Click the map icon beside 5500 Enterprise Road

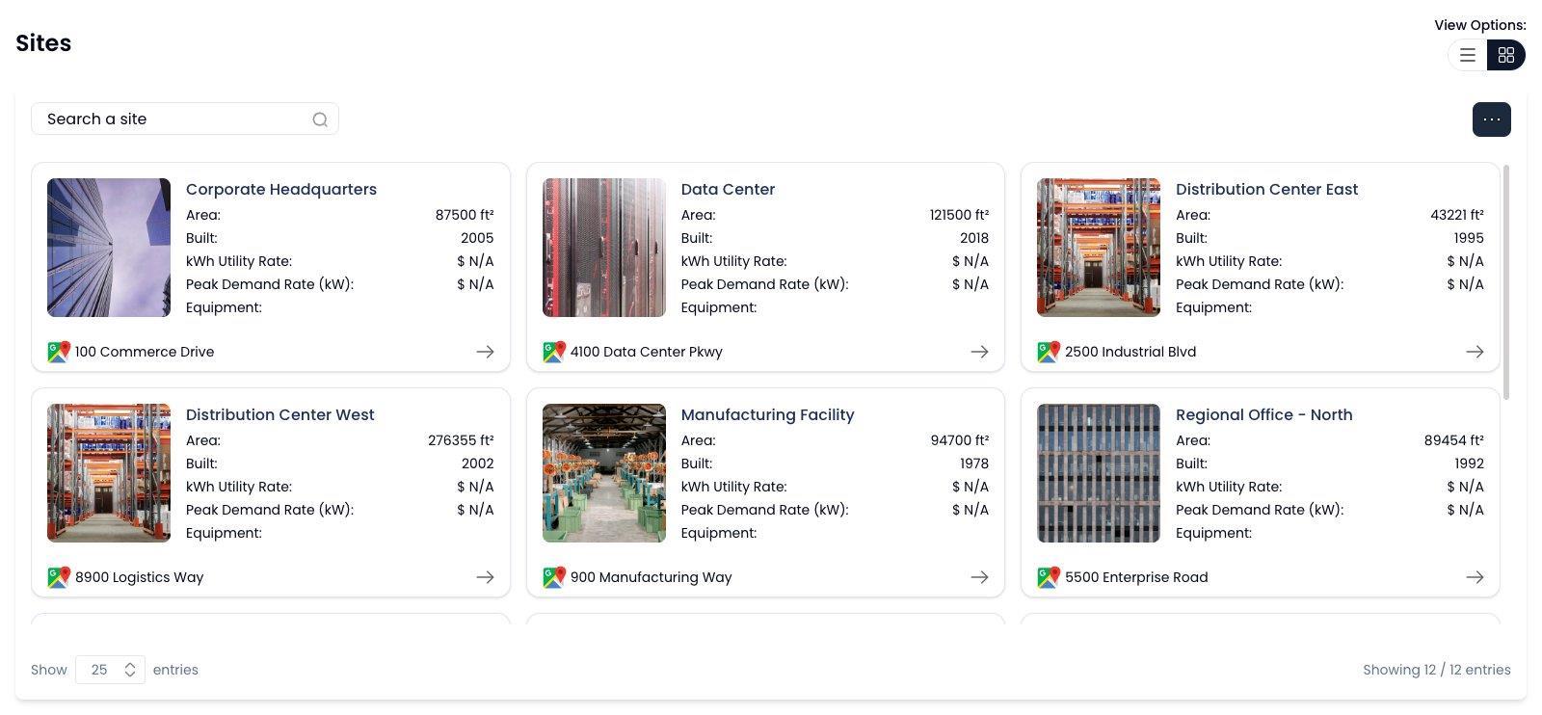point(1049,577)
